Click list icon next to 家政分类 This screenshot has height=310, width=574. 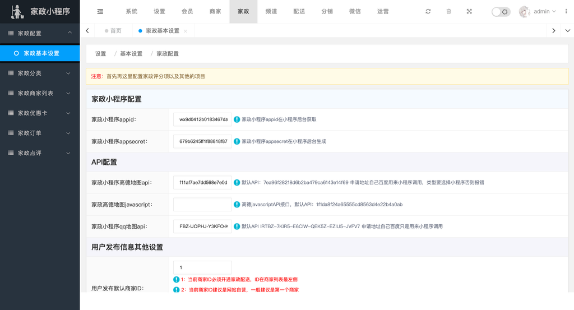tap(11, 73)
